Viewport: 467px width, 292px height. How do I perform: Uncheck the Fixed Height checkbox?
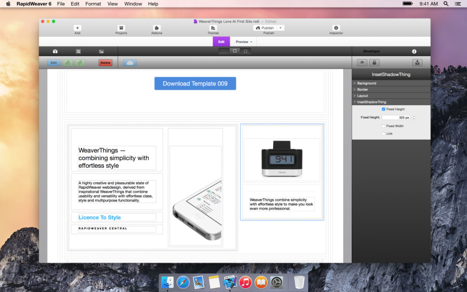click(x=384, y=109)
